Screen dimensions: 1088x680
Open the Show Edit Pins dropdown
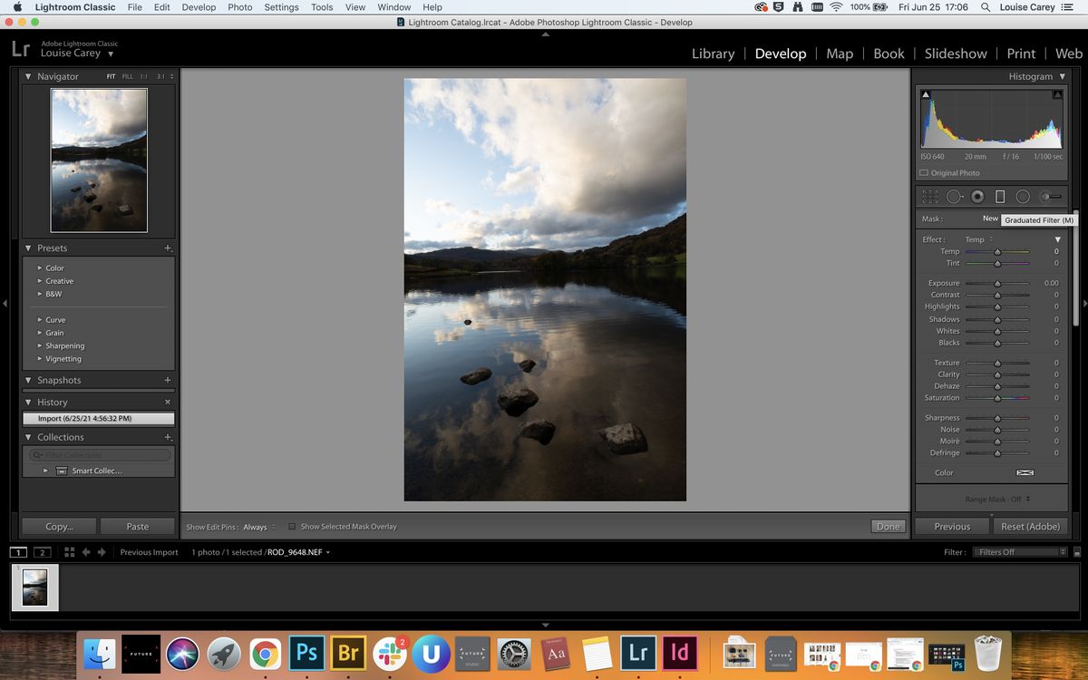pos(257,526)
